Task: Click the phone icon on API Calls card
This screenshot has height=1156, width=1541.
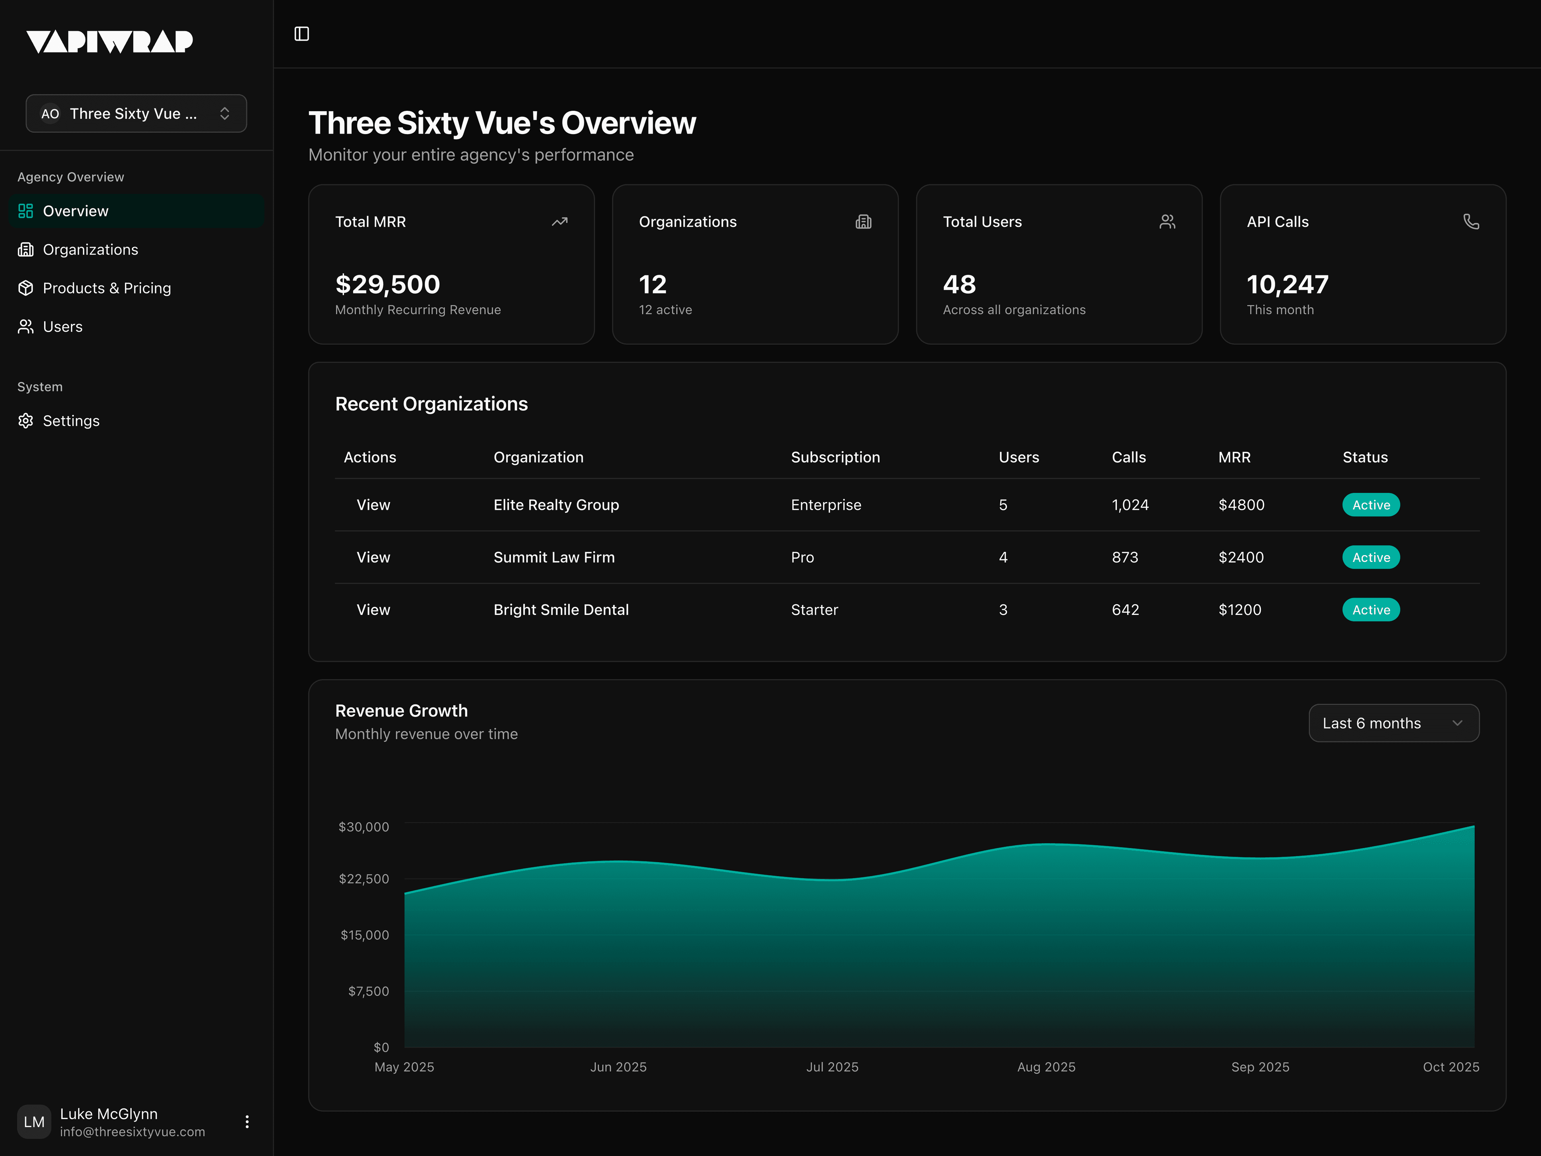Action: [x=1471, y=222]
